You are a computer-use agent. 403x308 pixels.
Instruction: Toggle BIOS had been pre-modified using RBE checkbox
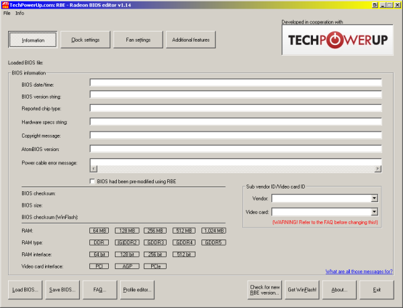click(92, 181)
